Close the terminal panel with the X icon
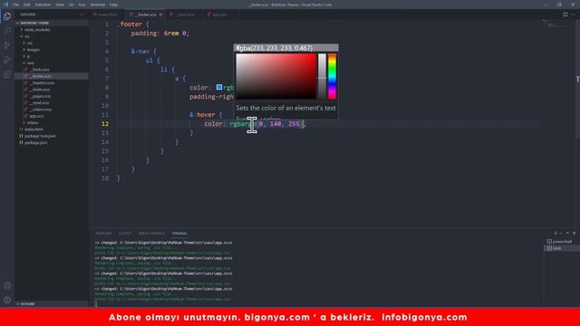 (x=574, y=234)
